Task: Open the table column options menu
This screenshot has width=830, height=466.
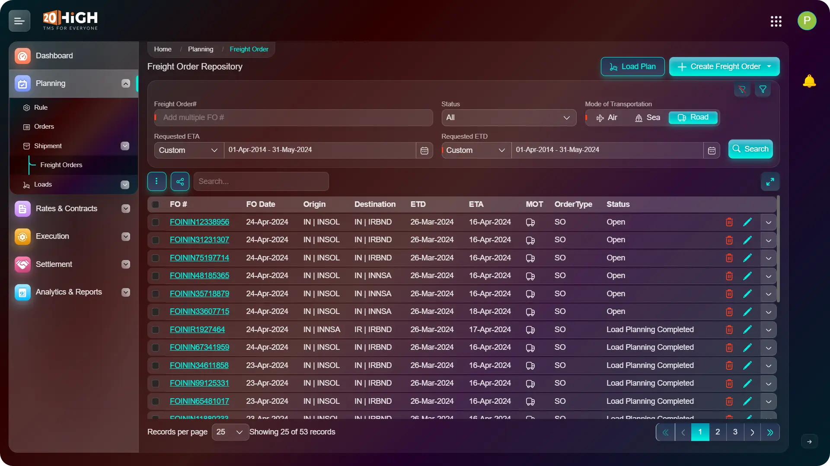Action: point(156,181)
